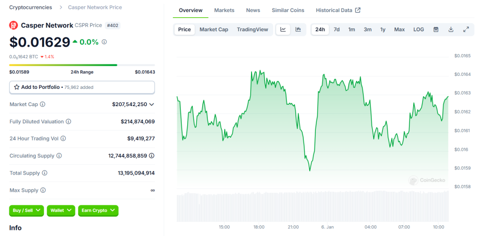This screenshot has height=236, width=477.
Task: Go to Cryptocurrencies breadcrumb link
Action: tap(30, 7)
